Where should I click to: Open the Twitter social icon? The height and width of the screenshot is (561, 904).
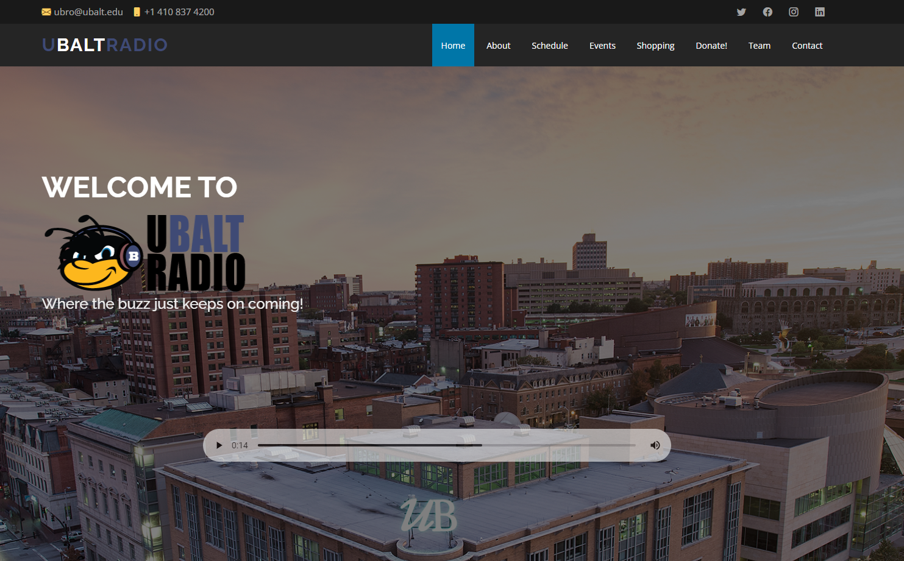click(x=741, y=12)
